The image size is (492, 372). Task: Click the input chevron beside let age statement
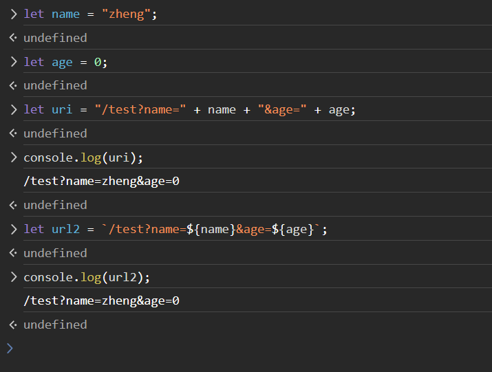click(13, 62)
